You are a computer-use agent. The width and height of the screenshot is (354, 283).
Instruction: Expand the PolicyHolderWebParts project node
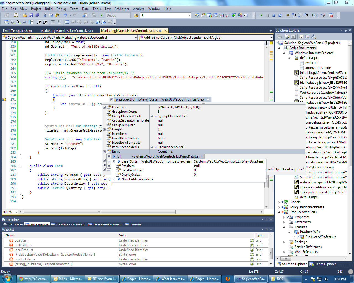pos(279,207)
